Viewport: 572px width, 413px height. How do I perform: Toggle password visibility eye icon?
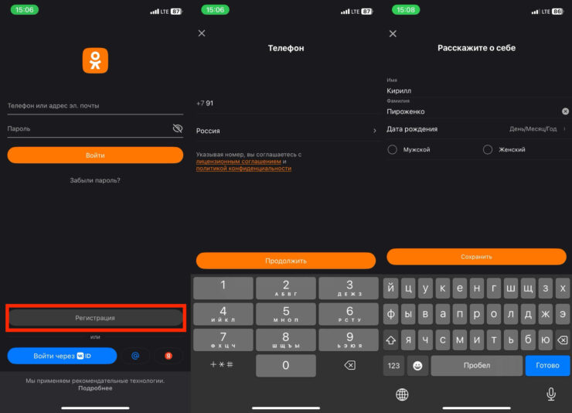pyautogui.click(x=177, y=128)
